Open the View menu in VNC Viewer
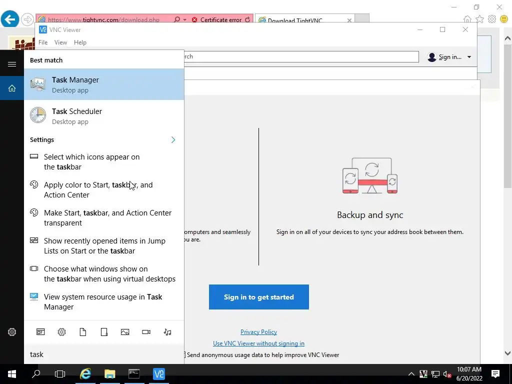This screenshot has height=384, width=512. (x=60, y=42)
